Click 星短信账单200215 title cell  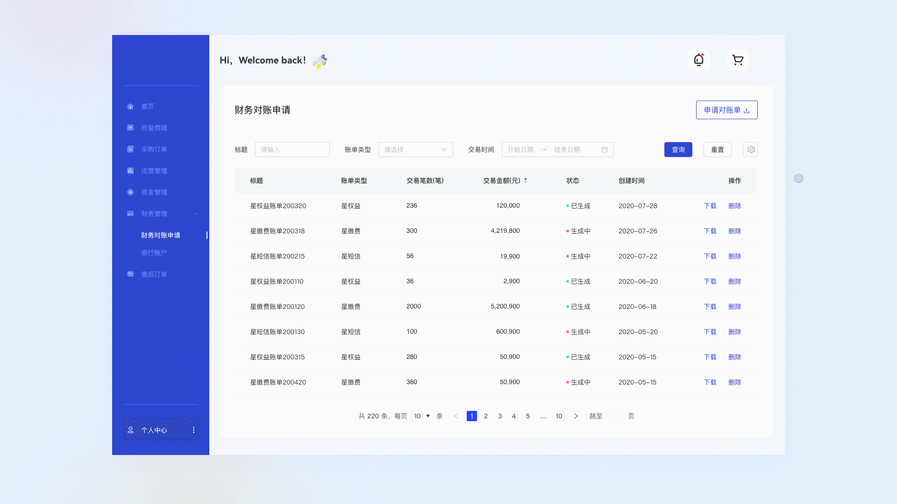pos(277,256)
